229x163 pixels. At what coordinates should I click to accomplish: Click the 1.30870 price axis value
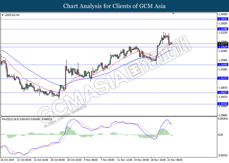pyautogui.click(x=223, y=88)
